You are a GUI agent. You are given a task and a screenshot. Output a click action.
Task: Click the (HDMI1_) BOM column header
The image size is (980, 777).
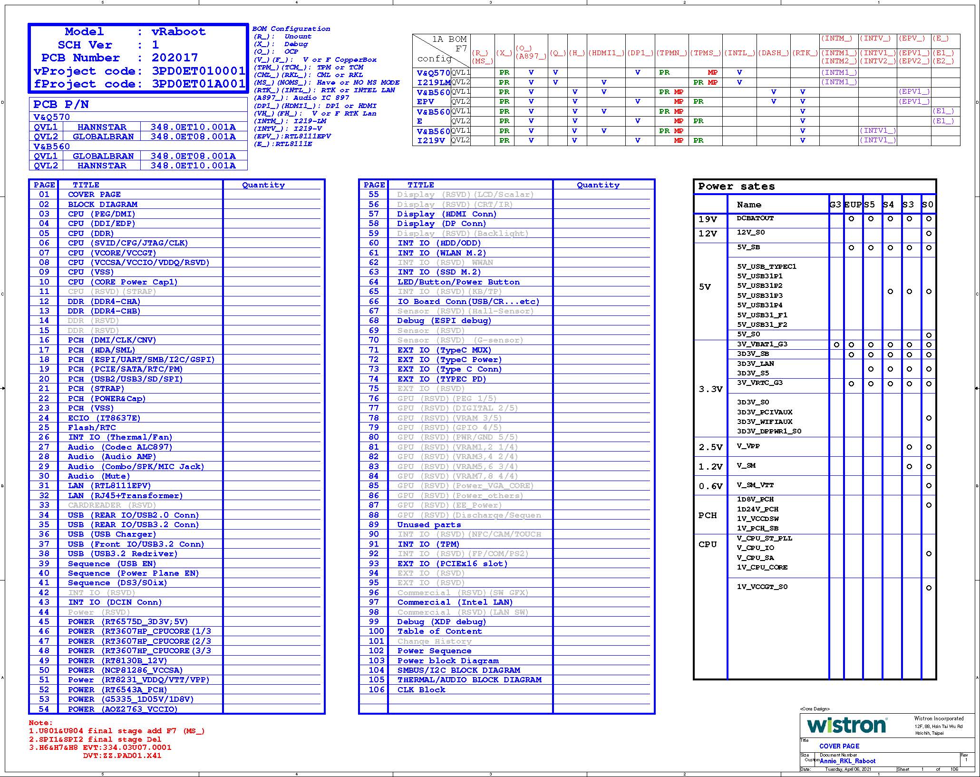pyautogui.click(x=606, y=53)
